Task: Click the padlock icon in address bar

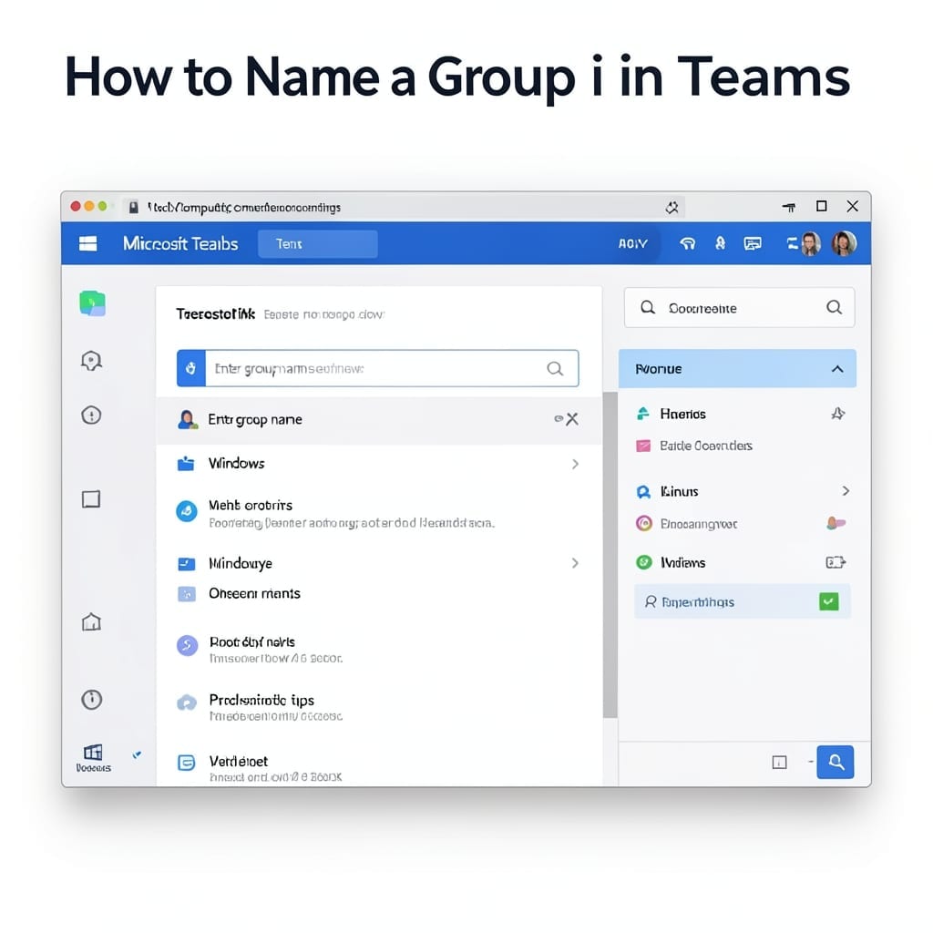Action: click(134, 207)
